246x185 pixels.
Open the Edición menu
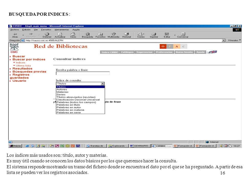pyautogui.click(x=26, y=30)
